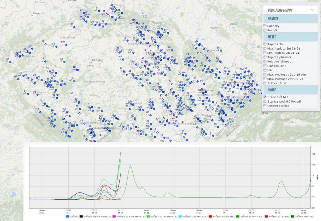Toggle Průtok GFS HEC series label
Screen dimensions: 321x221
(305, 217)
